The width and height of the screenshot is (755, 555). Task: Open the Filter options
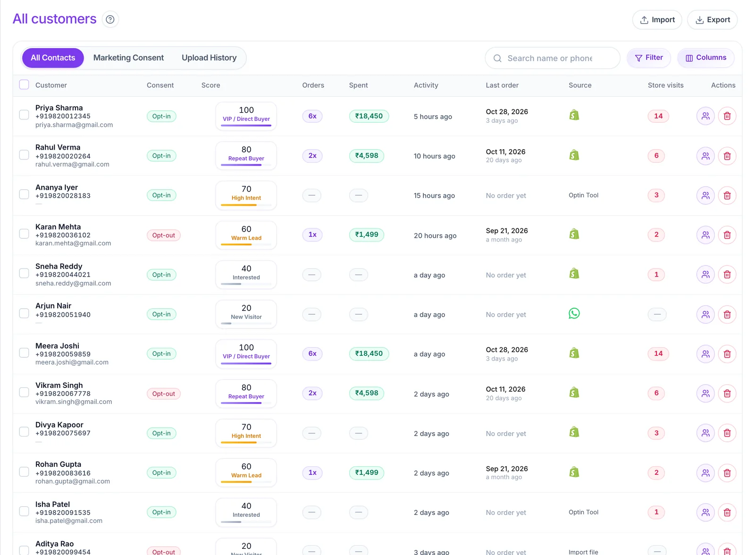click(x=649, y=58)
